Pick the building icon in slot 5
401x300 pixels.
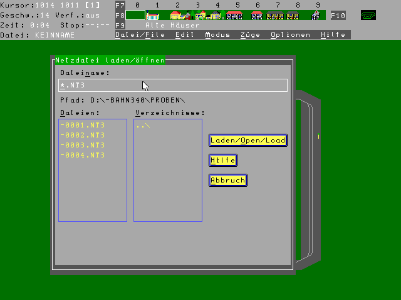[x=234, y=15]
